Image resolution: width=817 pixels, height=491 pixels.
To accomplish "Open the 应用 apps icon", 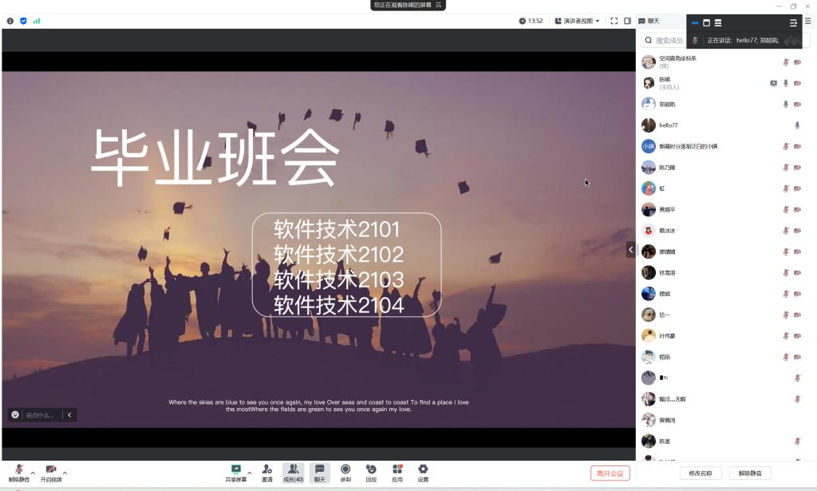I will pos(397,469).
